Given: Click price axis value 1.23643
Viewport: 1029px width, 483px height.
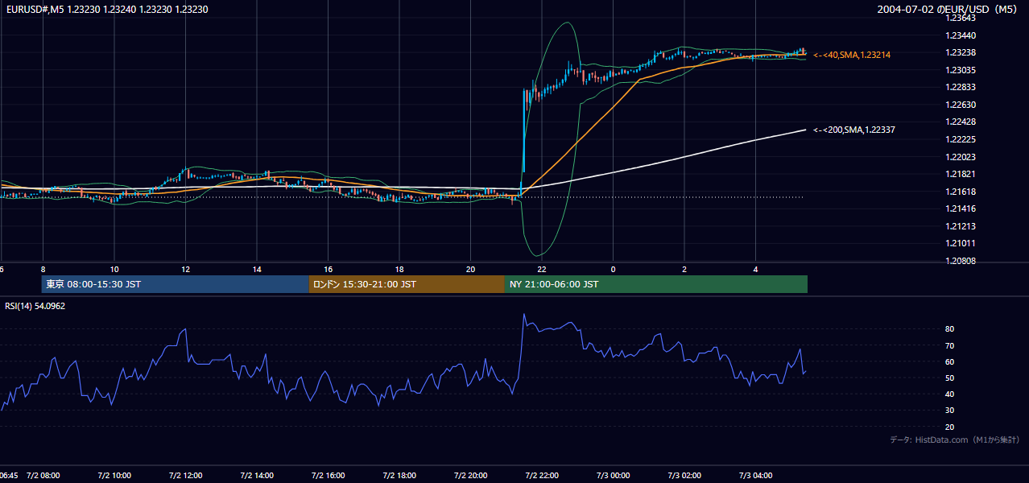Looking at the screenshot, I should [962, 19].
